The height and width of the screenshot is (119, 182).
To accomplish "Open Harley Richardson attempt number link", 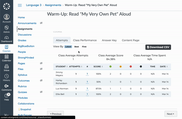I will click(87, 82).
